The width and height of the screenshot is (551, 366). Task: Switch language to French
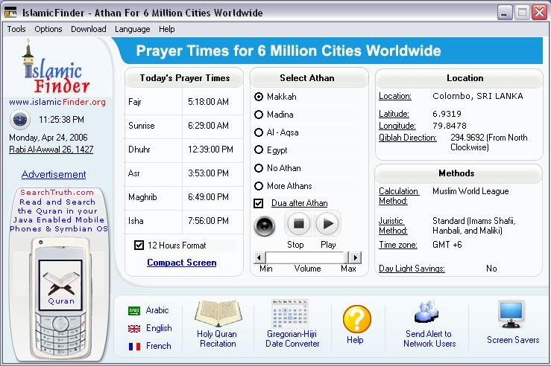click(159, 346)
